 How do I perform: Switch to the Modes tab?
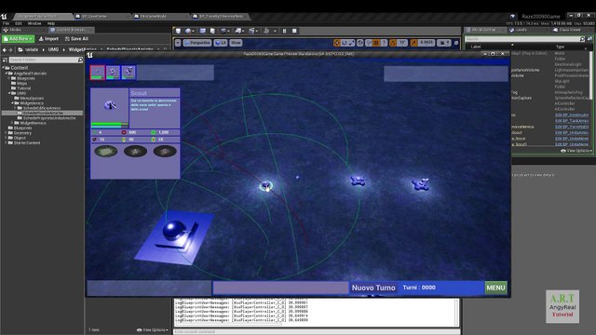click(12, 30)
